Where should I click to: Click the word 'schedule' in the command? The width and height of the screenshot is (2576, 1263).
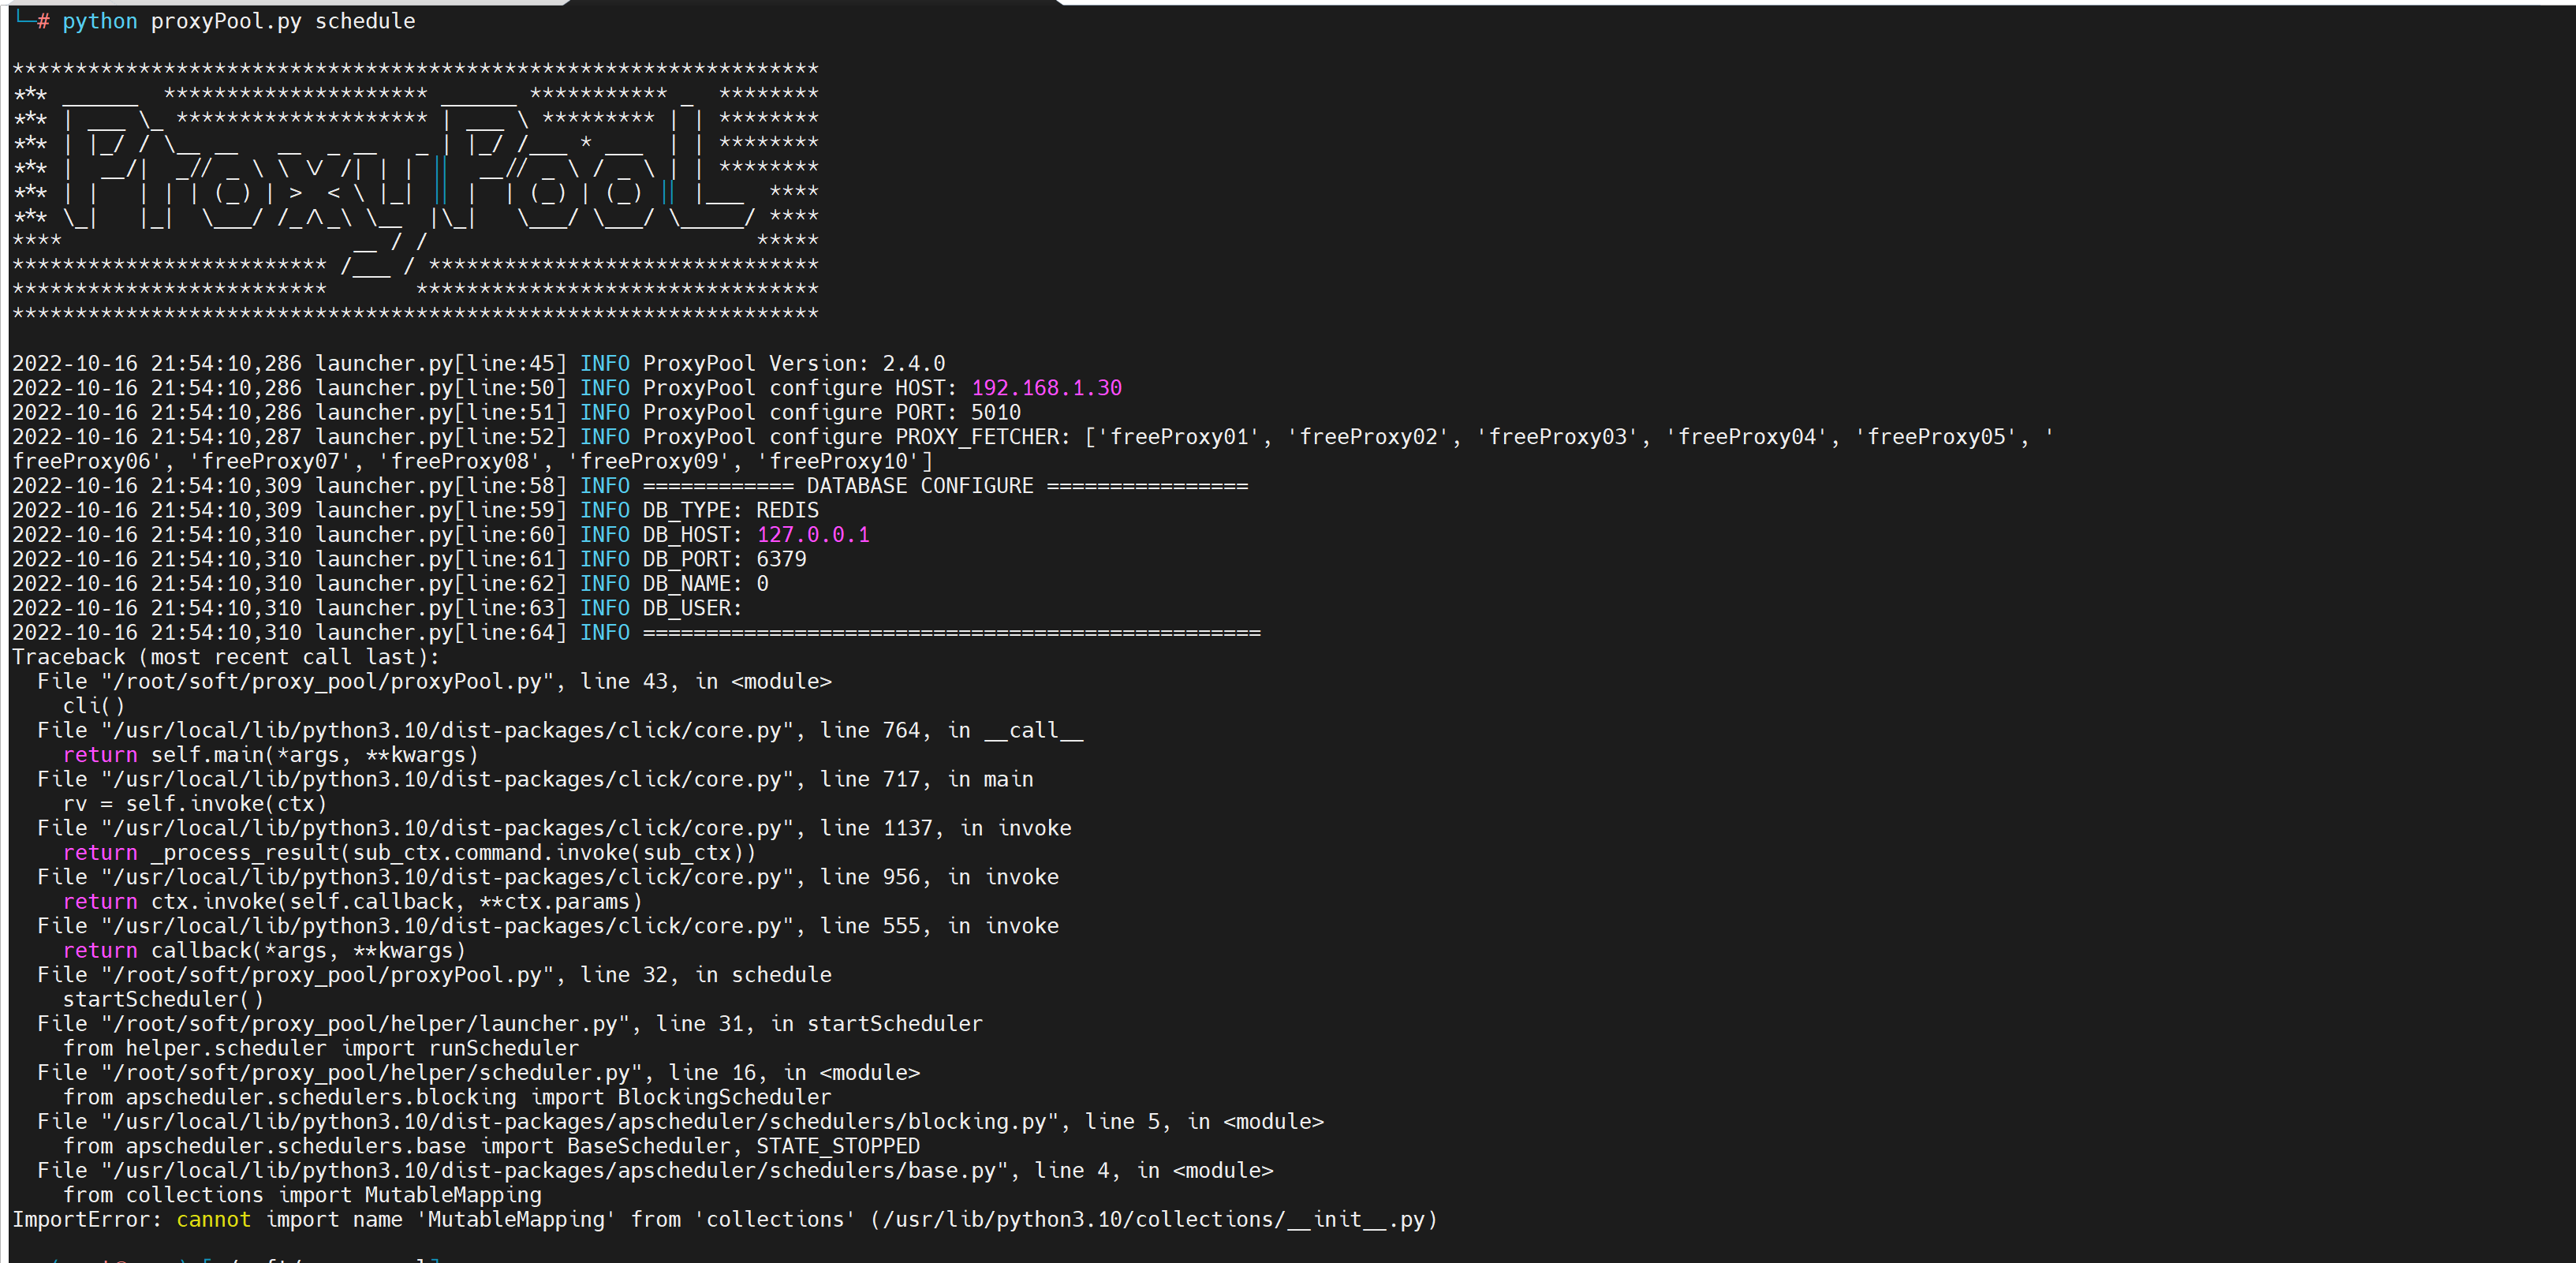pos(365,21)
